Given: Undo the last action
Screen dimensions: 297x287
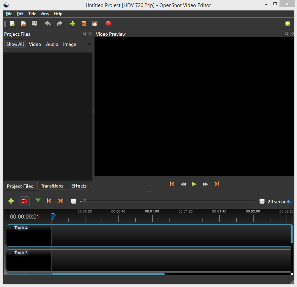Looking at the screenshot, I should tap(47, 24).
